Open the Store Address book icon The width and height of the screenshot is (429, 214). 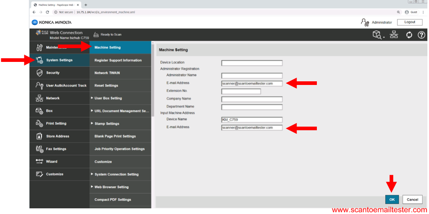(39, 136)
